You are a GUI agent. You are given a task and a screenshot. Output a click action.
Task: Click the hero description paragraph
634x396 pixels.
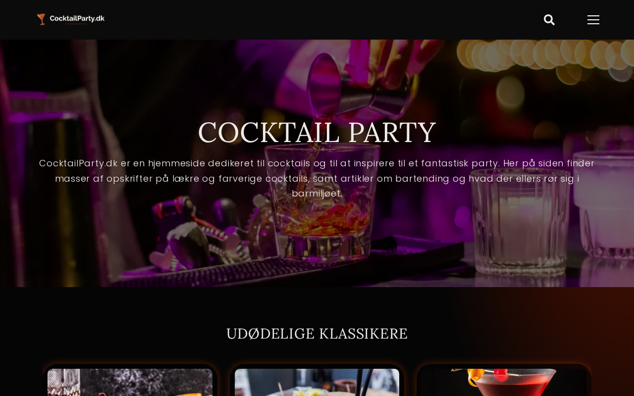coord(317,178)
